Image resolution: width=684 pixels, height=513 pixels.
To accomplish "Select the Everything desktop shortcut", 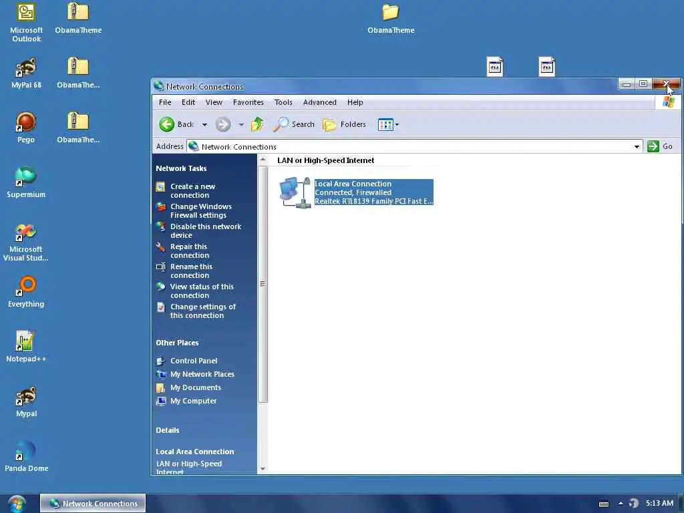I will coord(26,292).
